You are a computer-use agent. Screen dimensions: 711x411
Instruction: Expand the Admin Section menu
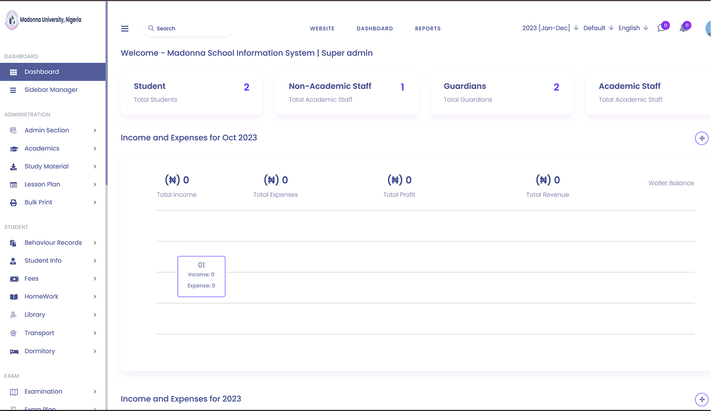(95, 130)
